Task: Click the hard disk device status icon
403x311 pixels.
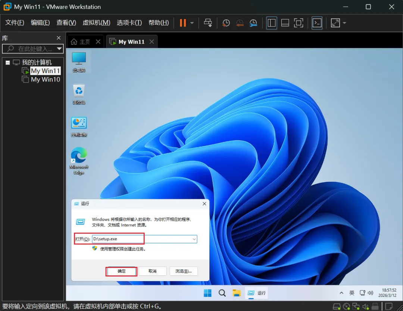Action: click(x=337, y=307)
